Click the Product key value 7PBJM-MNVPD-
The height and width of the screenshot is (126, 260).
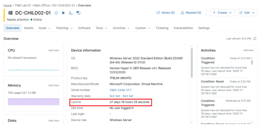[121, 78]
